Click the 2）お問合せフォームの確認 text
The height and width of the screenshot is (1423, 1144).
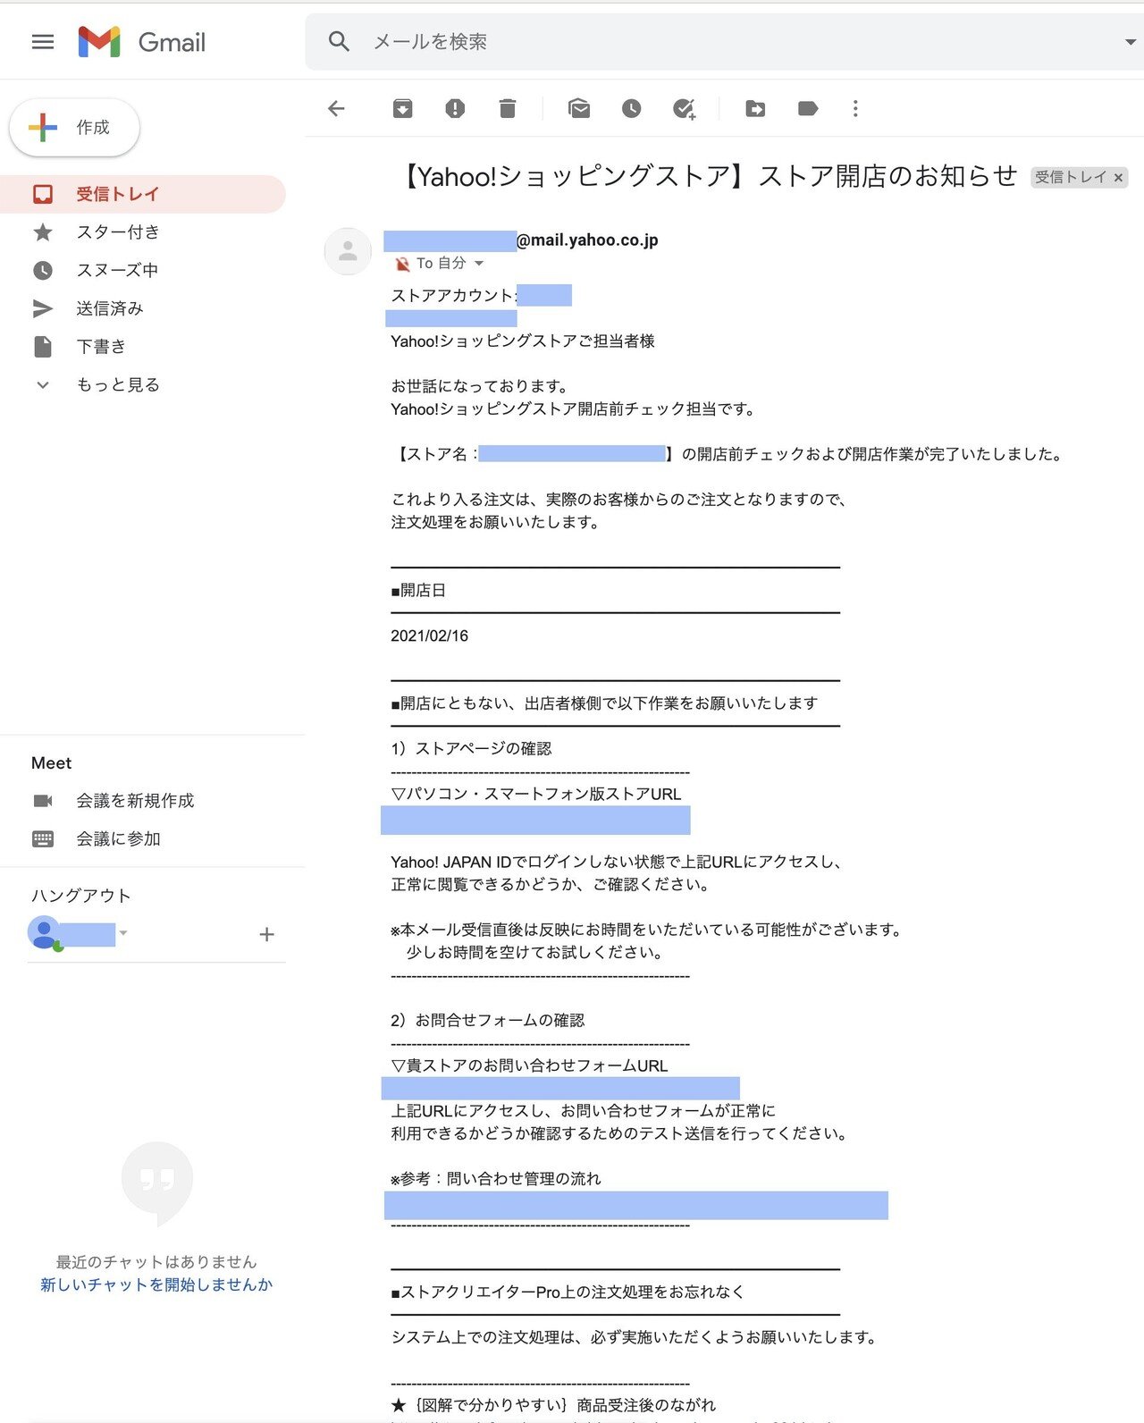488,1020
